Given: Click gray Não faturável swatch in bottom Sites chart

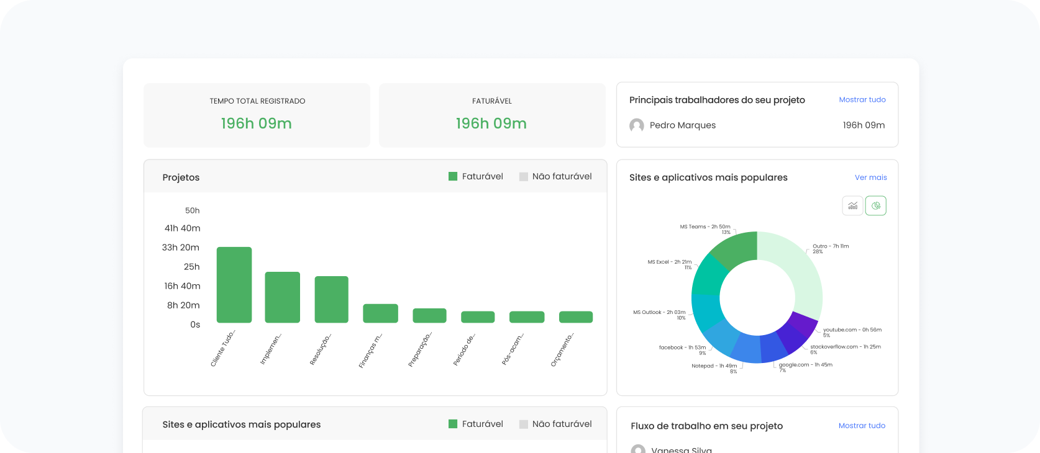Looking at the screenshot, I should pos(524,424).
